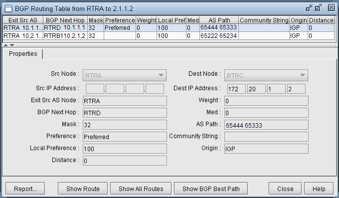Screen dimensions: 339x198
Task: Click Show All Routes button
Action: coord(141,189)
